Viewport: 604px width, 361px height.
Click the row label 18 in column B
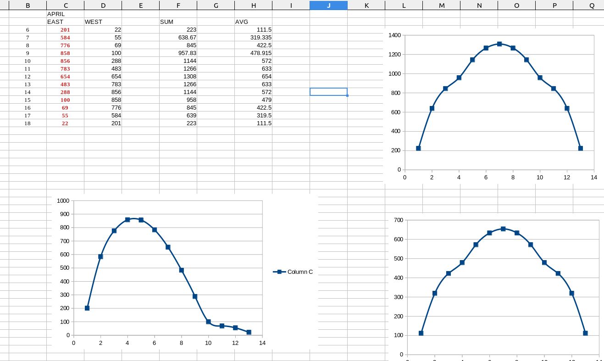[28, 123]
